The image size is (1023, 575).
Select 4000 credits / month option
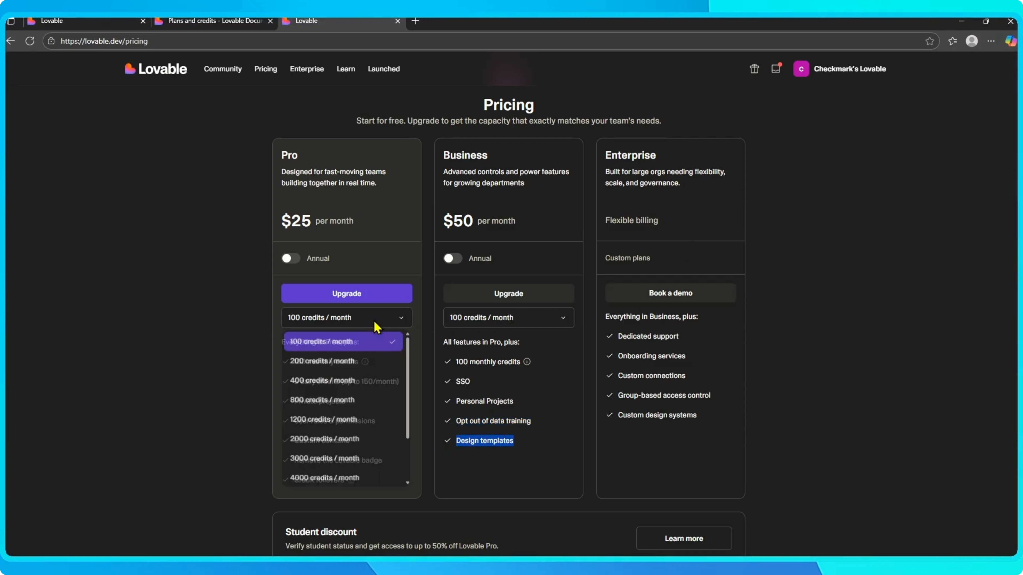coord(343,478)
